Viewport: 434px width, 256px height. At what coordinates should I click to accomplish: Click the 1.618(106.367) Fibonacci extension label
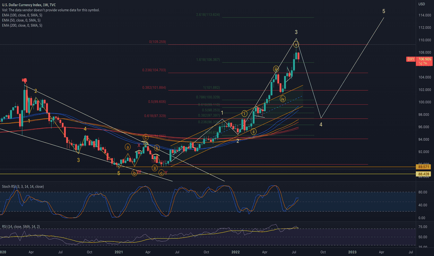[x=208, y=60]
